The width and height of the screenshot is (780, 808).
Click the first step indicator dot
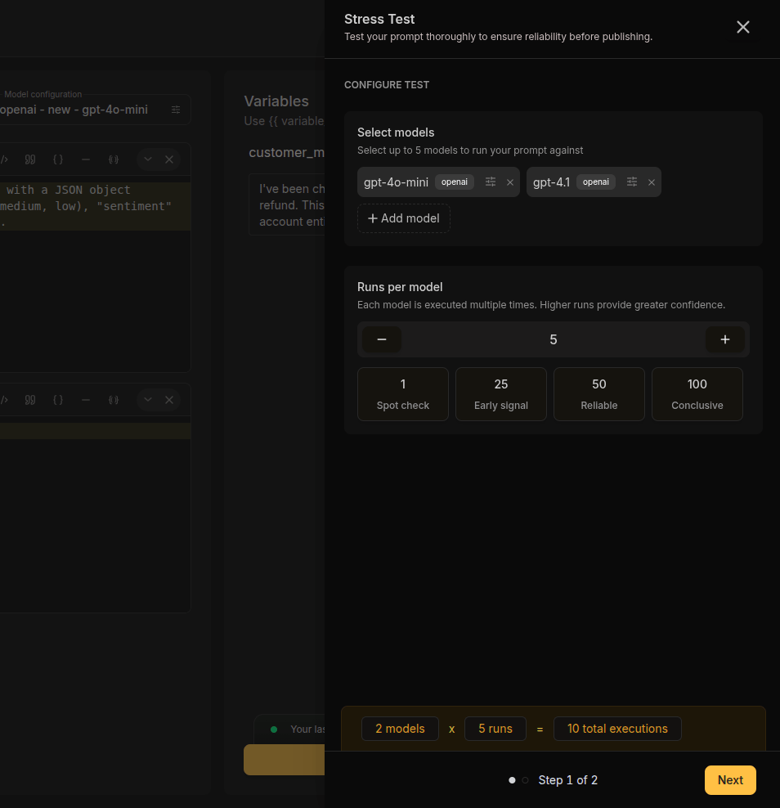tap(512, 780)
